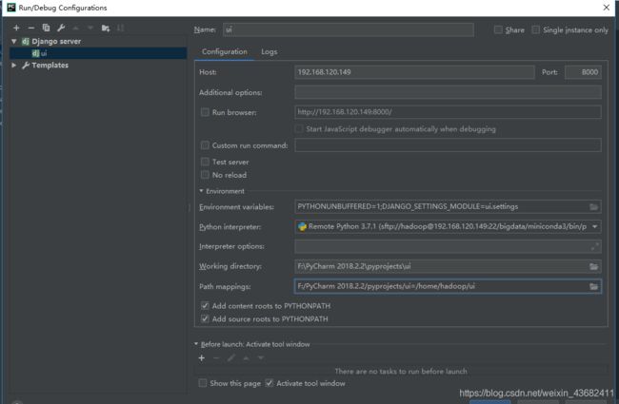
Task: Click the Name input field
Action: 349,29
